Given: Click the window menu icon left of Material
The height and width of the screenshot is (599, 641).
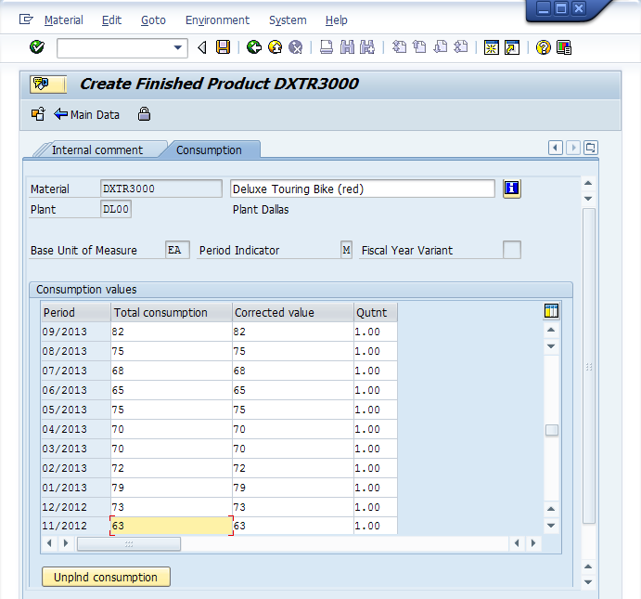Looking at the screenshot, I should click(x=26, y=20).
